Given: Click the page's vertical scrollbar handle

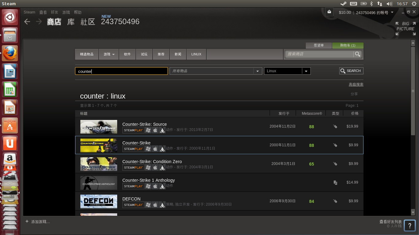Looking at the screenshot, I should [413, 91].
